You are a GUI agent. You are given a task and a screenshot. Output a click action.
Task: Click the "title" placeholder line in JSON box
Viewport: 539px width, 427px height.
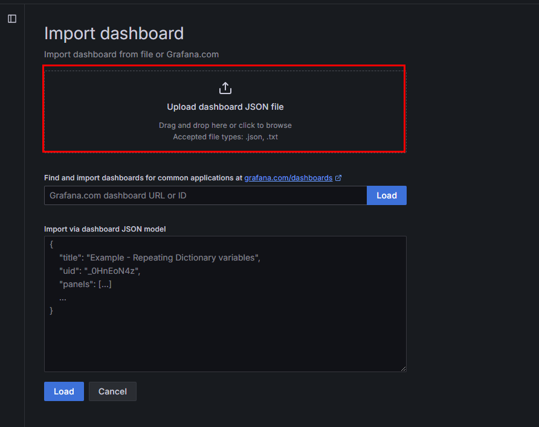pyautogui.click(x=160, y=258)
